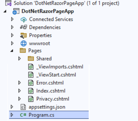Image resolution: width=138 pixels, height=121 pixels.
Task: Collapse the Pages folder
Action: click(12, 51)
